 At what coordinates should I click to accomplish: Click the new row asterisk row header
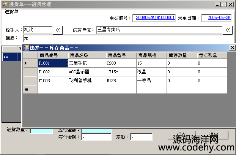(30, 89)
